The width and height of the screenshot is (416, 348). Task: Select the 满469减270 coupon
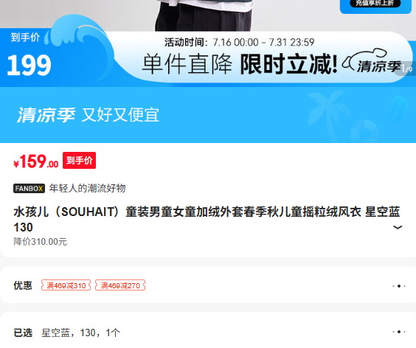click(120, 285)
